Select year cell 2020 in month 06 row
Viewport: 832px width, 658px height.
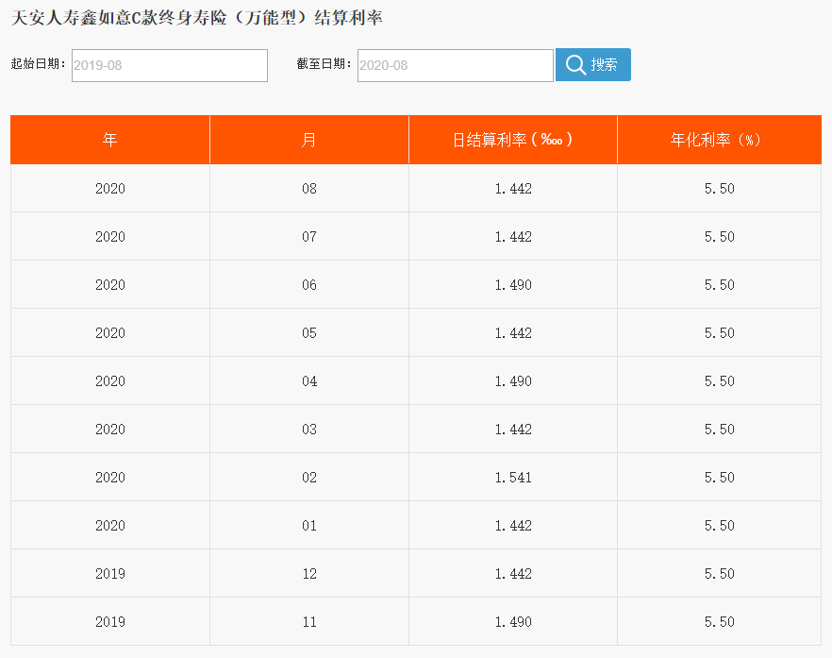tap(110, 285)
